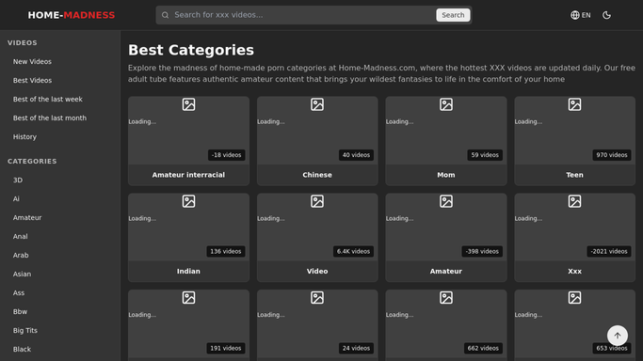The width and height of the screenshot is (643, 361).
Task: Click the Mom card placeholder image icon
Action: pyautogui.click(x=445, y=104)
